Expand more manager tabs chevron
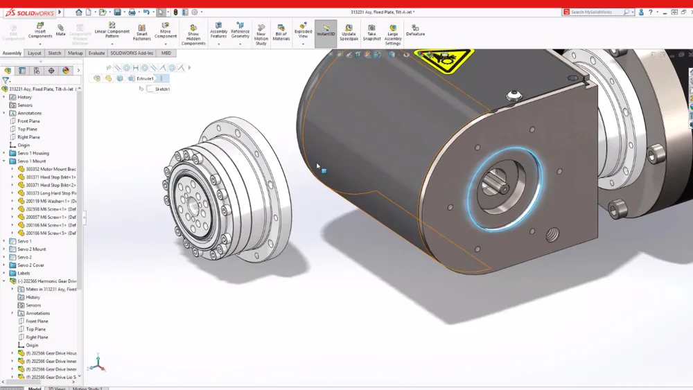693x390 pixels. [x=78, y=70]
